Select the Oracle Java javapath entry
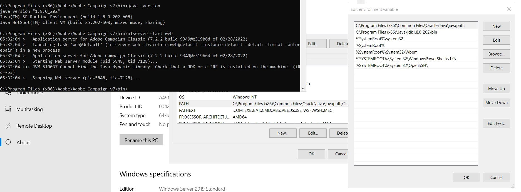 (x=416, y=26)
